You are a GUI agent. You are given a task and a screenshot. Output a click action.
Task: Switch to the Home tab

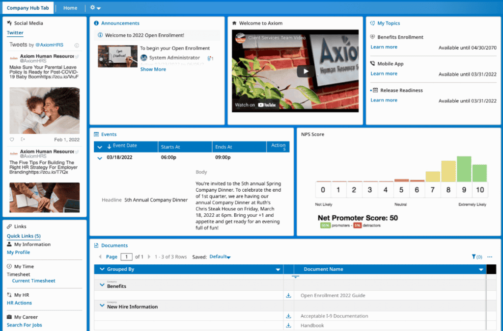pyautogui.click(x=70, y=7)
